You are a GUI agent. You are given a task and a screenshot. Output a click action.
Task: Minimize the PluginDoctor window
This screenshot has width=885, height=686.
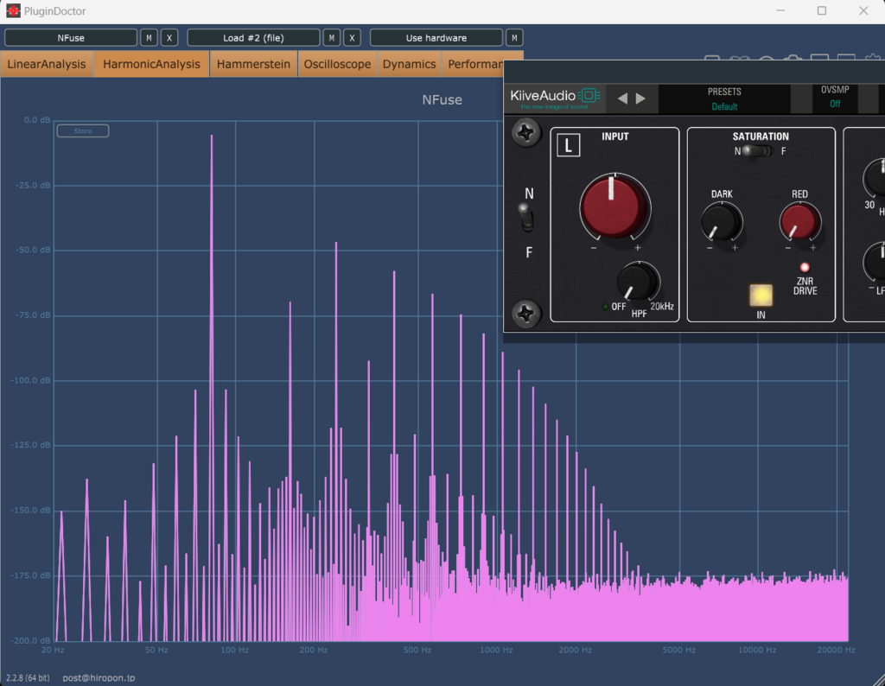click(x=780, y=10)
